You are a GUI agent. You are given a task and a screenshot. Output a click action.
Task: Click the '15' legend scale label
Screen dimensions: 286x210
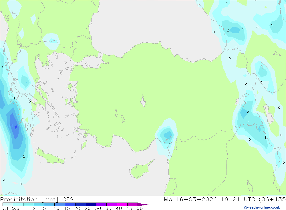pyautogui.click(x=67, y=208)
